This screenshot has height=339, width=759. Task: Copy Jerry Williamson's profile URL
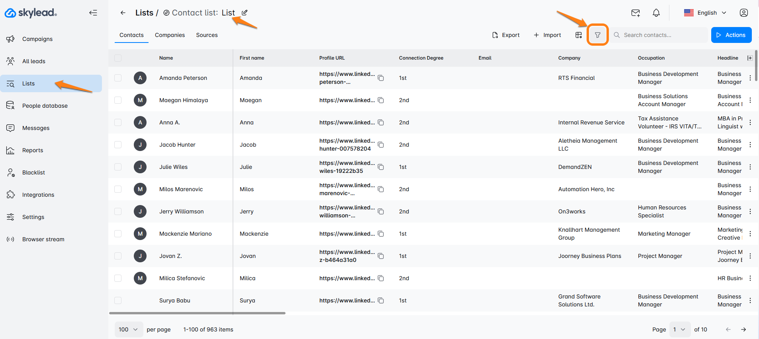coord(381,211)
